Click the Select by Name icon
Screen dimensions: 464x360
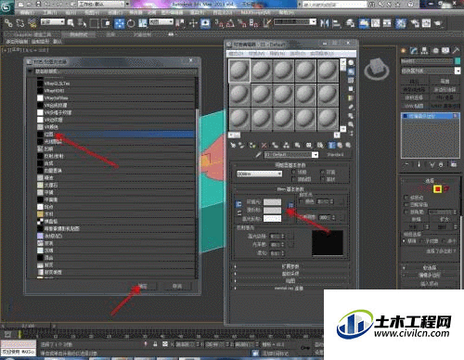(82, 23)
